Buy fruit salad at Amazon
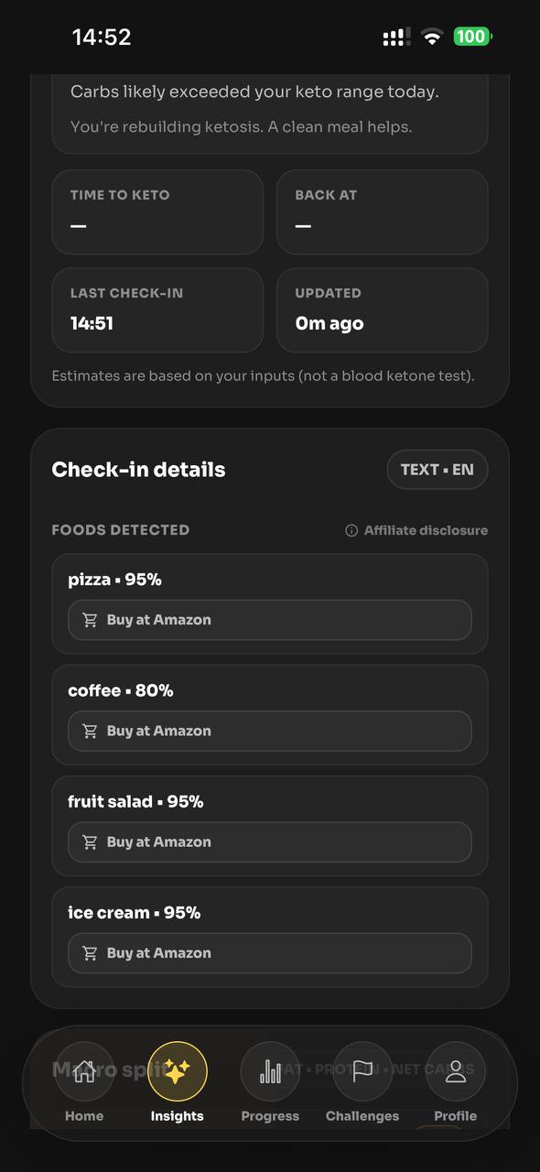The image size is (540, 1172). click(x=270, y=841)
